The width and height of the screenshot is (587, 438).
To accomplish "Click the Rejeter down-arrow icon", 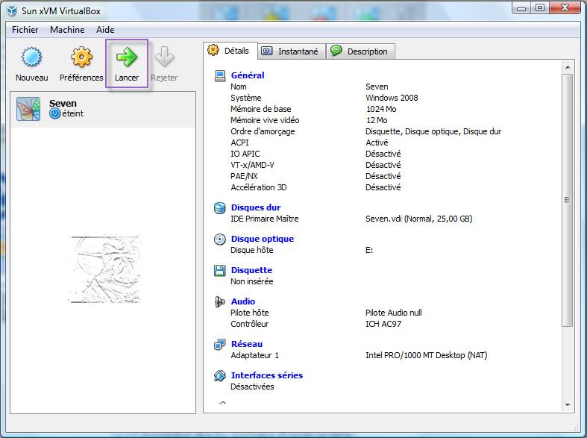I will pyautogui.click(x=164, y=57).
